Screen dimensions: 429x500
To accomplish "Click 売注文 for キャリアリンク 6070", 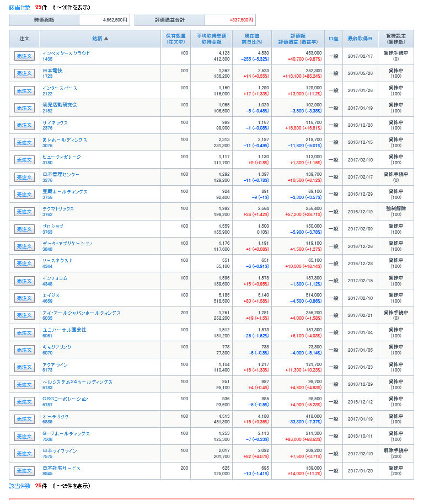I will pos(25,350).
